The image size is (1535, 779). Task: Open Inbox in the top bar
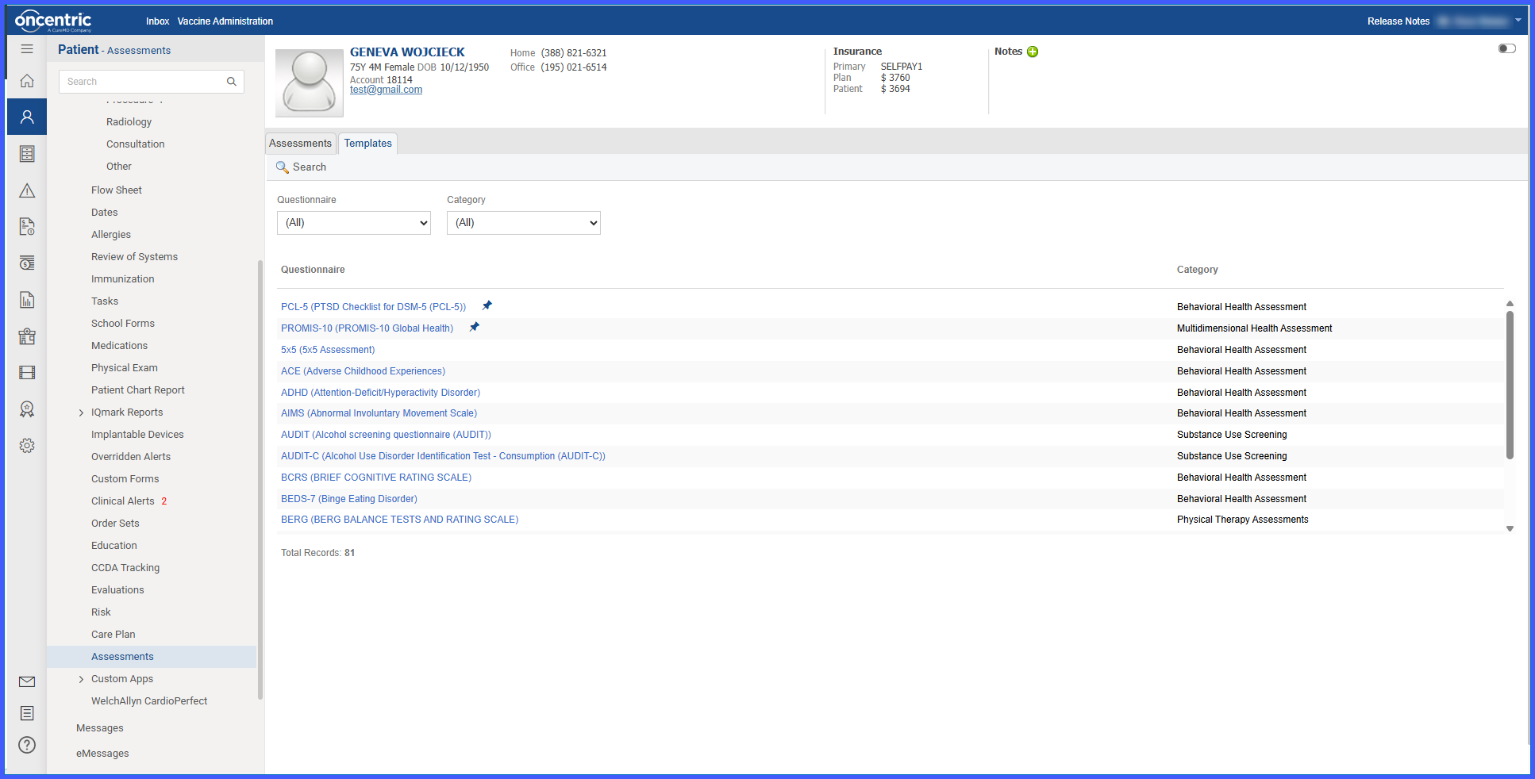pyautogui.click(x=157, y=21)
